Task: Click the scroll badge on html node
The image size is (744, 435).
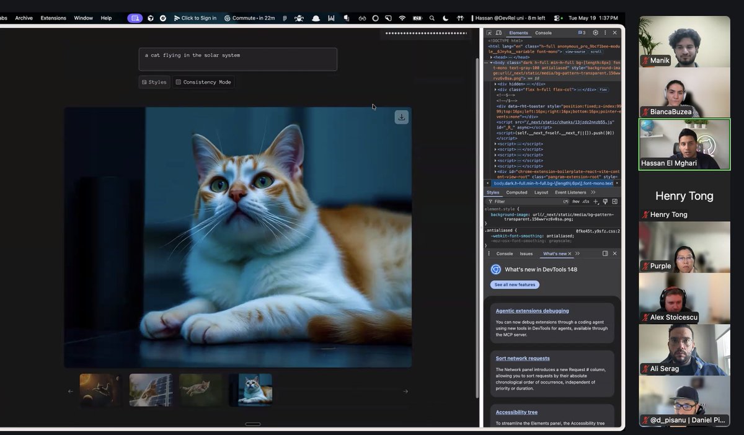Action: (596, 51)
